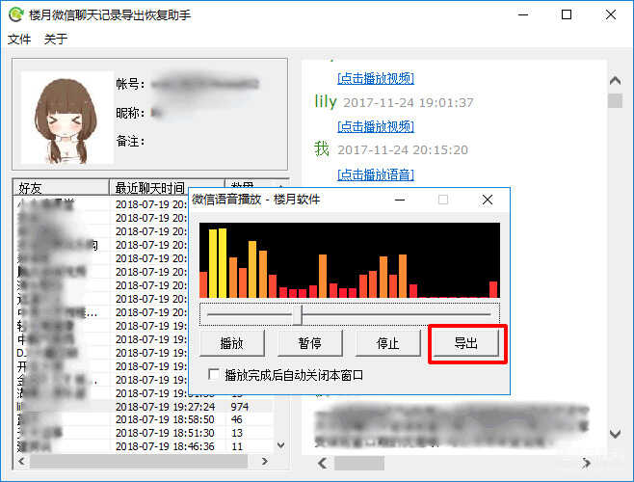Click the 播放 button

231,343
